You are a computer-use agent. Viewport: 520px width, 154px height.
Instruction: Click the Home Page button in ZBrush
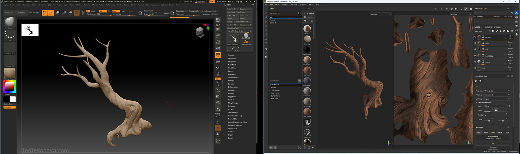pyautogui.click(x=9, y=13)
